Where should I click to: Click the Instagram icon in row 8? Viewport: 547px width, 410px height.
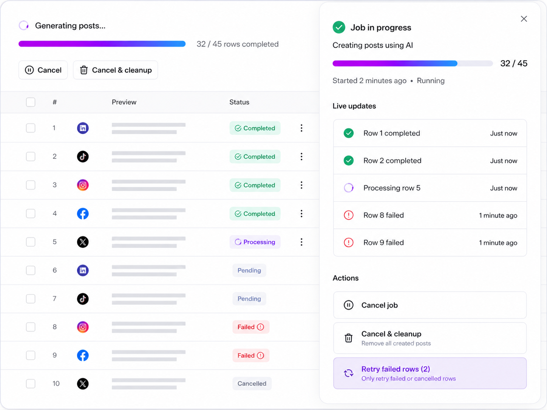83,327
